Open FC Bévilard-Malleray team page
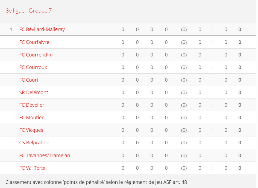 click(x=42, y=29)
